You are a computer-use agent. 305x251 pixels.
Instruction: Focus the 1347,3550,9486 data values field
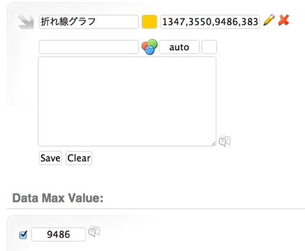pos(210,21)
